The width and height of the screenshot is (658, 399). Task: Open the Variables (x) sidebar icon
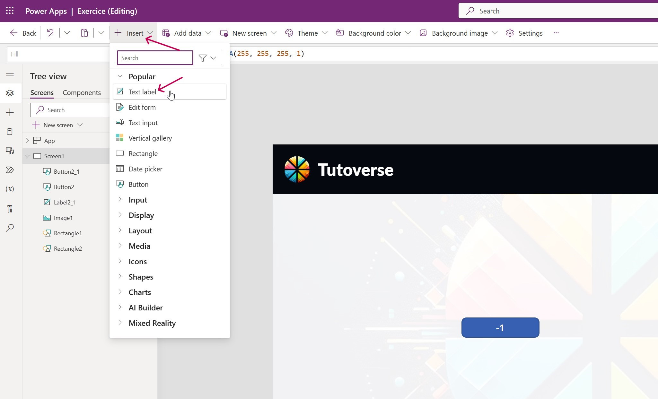10,189
